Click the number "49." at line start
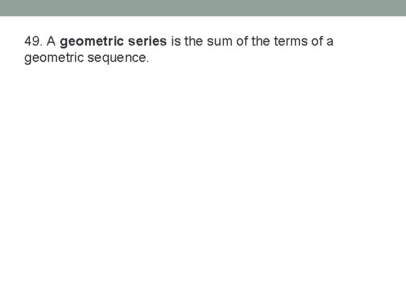The image size is (406, 304). point(34,41)
